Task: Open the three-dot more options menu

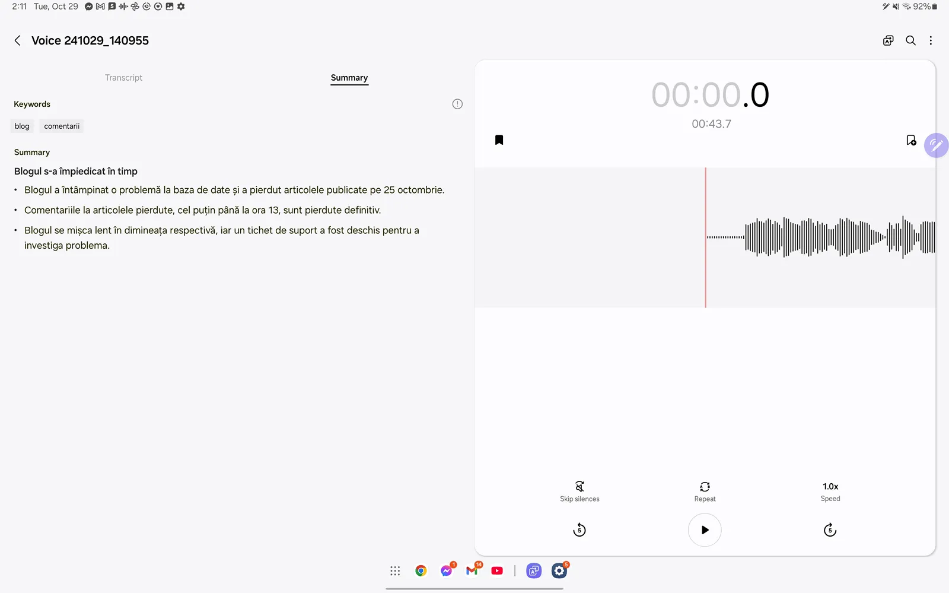Action: (x=931, y=40)
